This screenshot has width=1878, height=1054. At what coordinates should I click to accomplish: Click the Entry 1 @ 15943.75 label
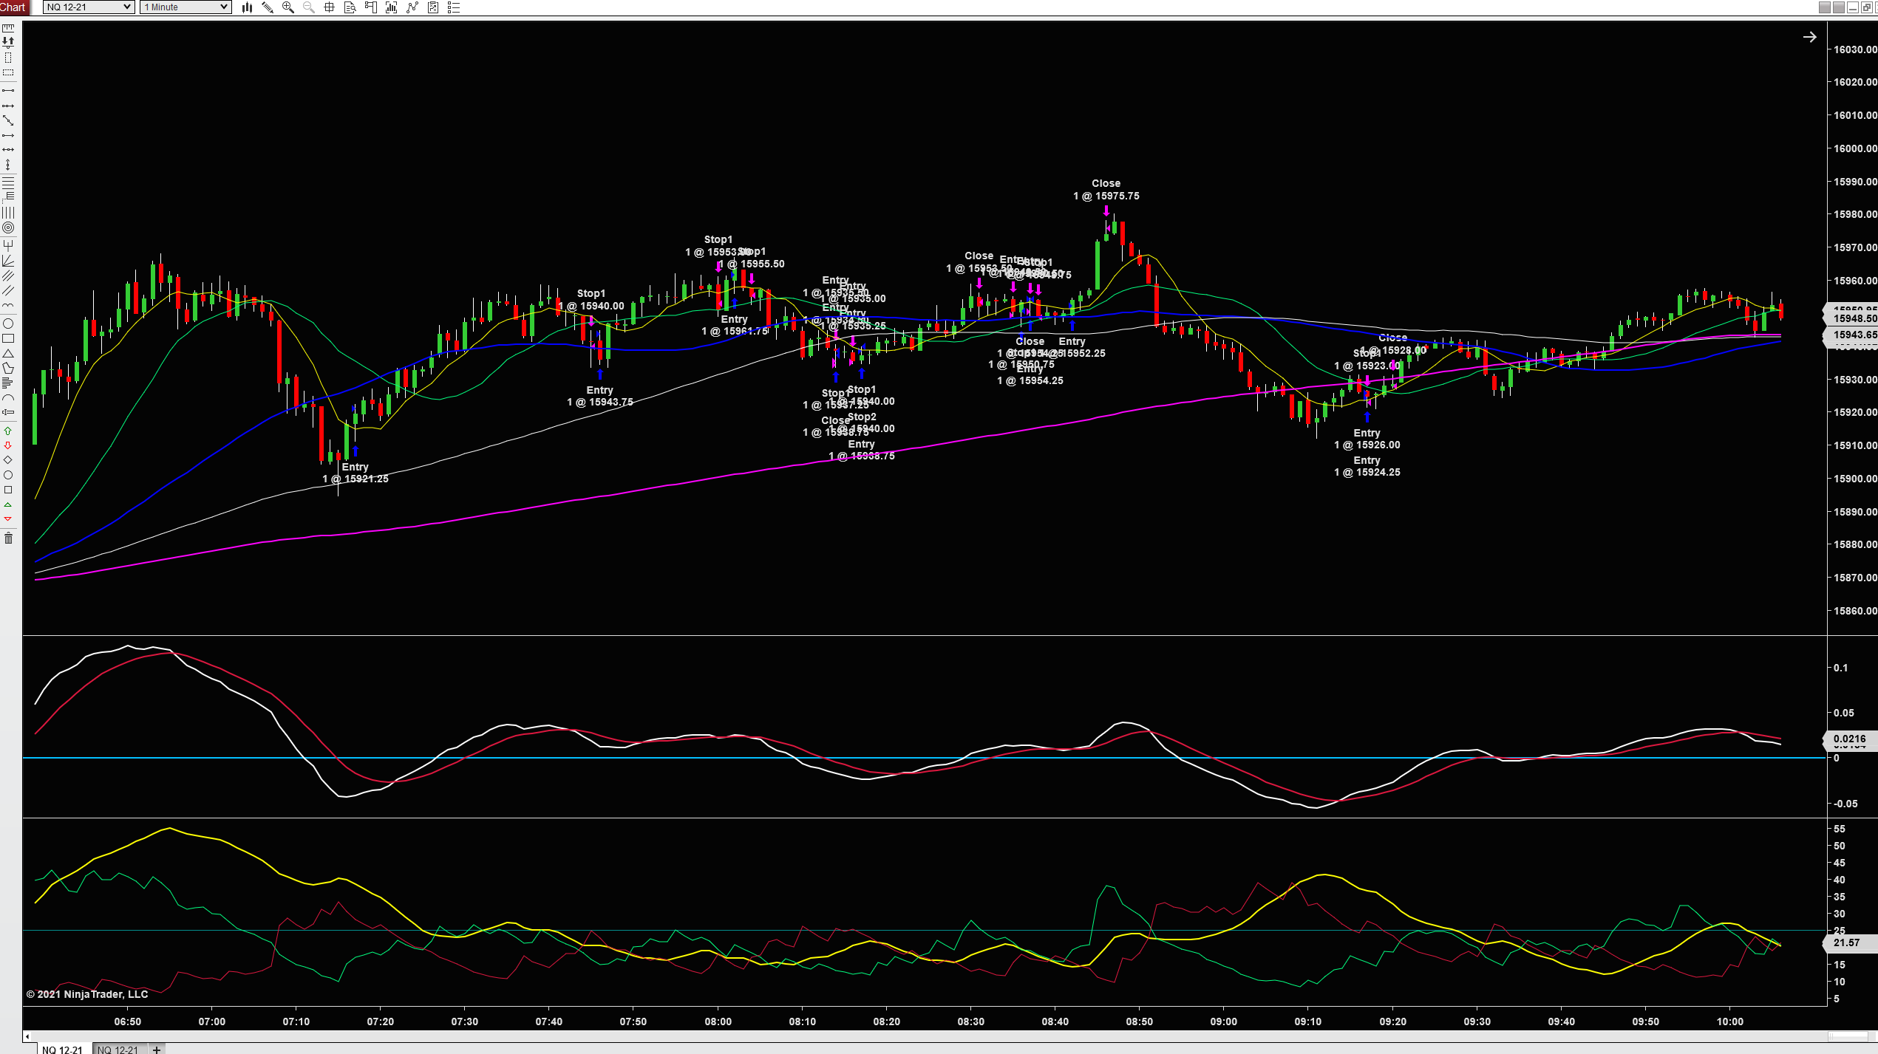coord(600,396)
